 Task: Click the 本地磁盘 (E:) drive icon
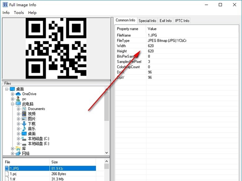(24, 144)
